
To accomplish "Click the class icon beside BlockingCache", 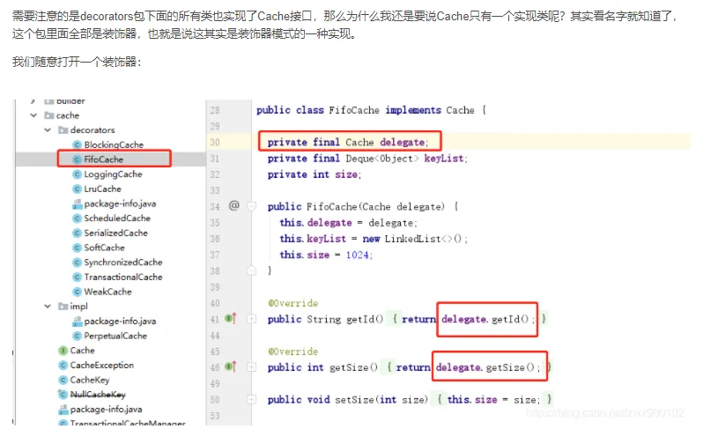I will (x=78, y=144).
